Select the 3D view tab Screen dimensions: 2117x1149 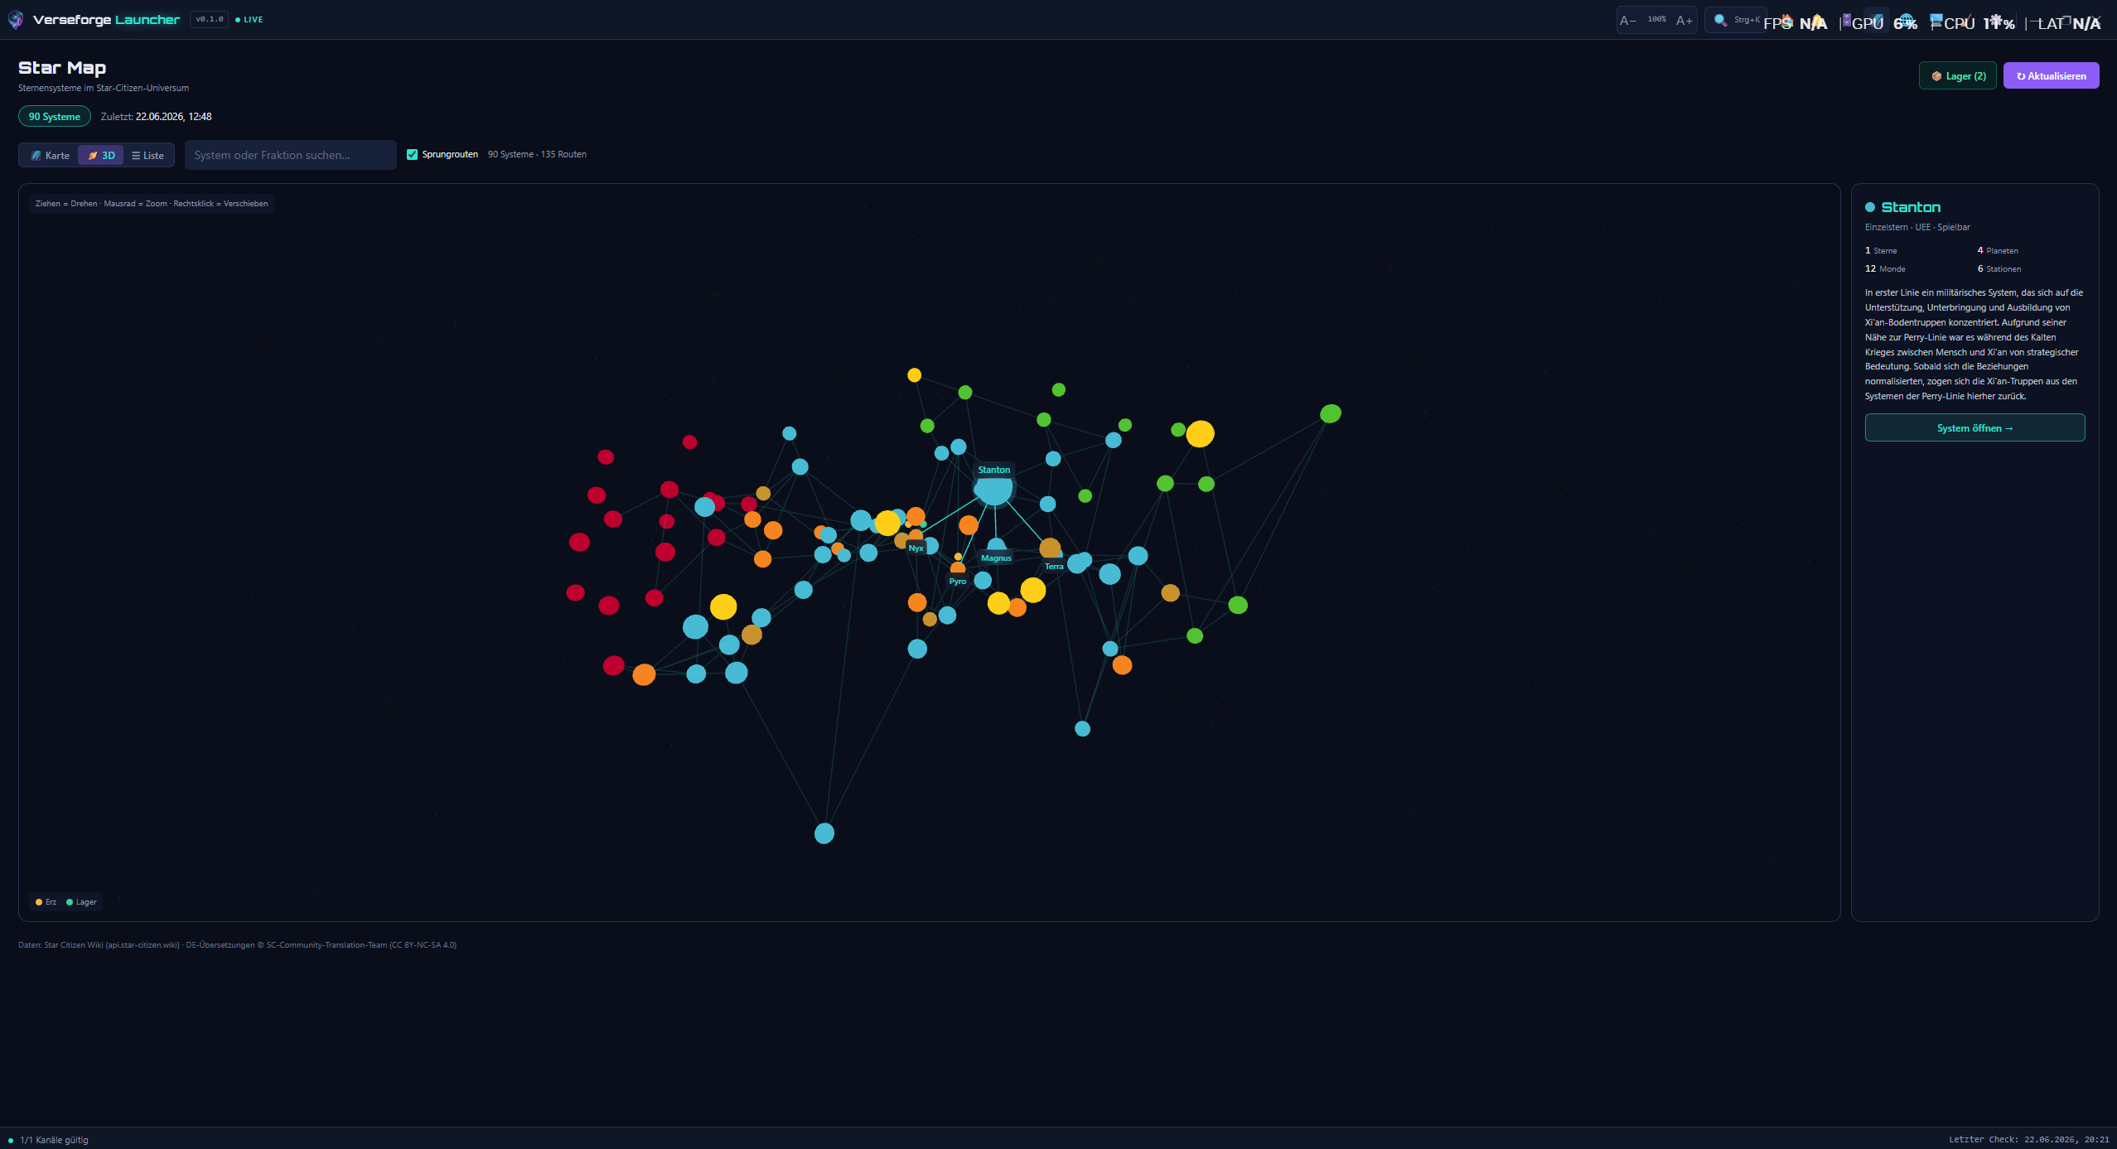coord(101,155)
